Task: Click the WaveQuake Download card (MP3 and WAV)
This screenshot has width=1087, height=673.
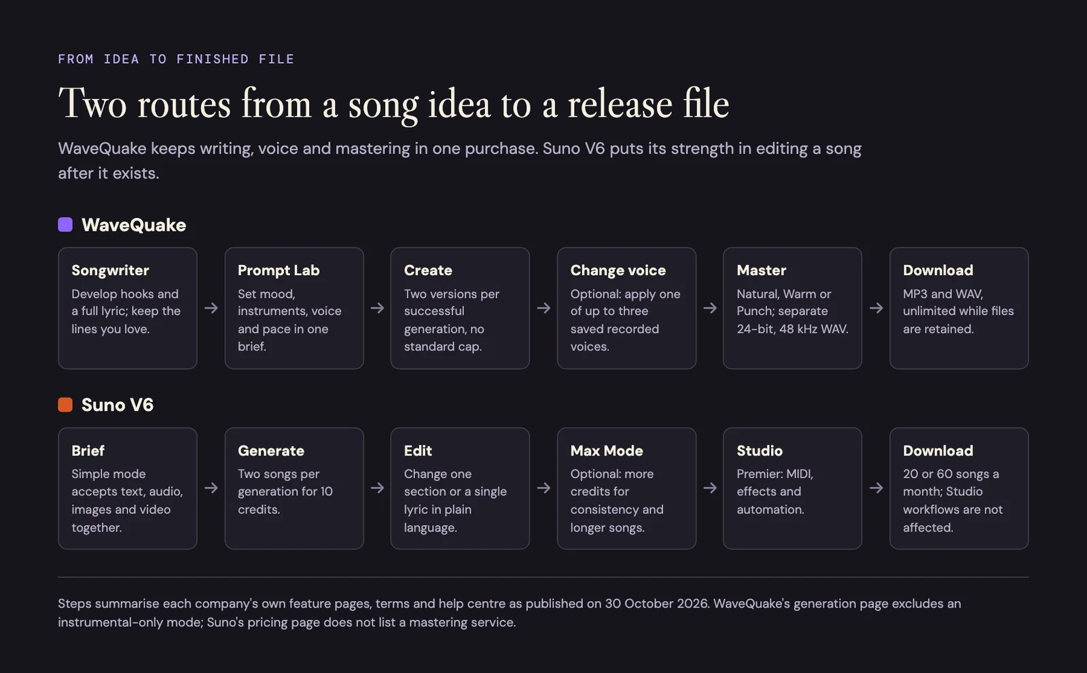Action: coord(959,308)
